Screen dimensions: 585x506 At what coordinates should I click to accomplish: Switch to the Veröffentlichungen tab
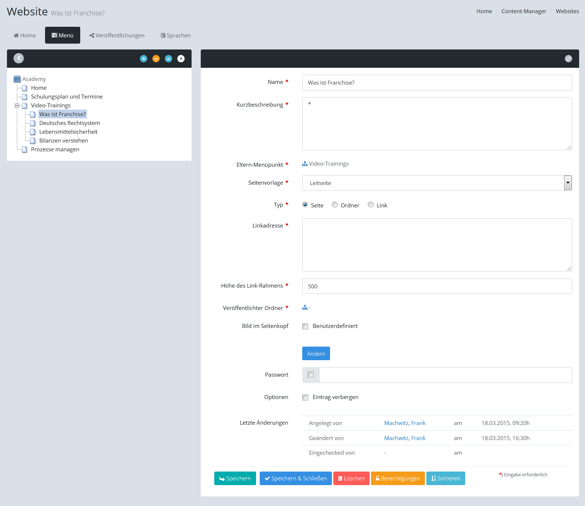[117, 36]
